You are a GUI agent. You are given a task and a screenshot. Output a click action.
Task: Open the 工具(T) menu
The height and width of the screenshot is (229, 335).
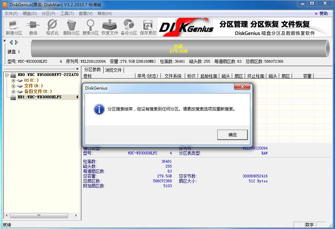67,14
